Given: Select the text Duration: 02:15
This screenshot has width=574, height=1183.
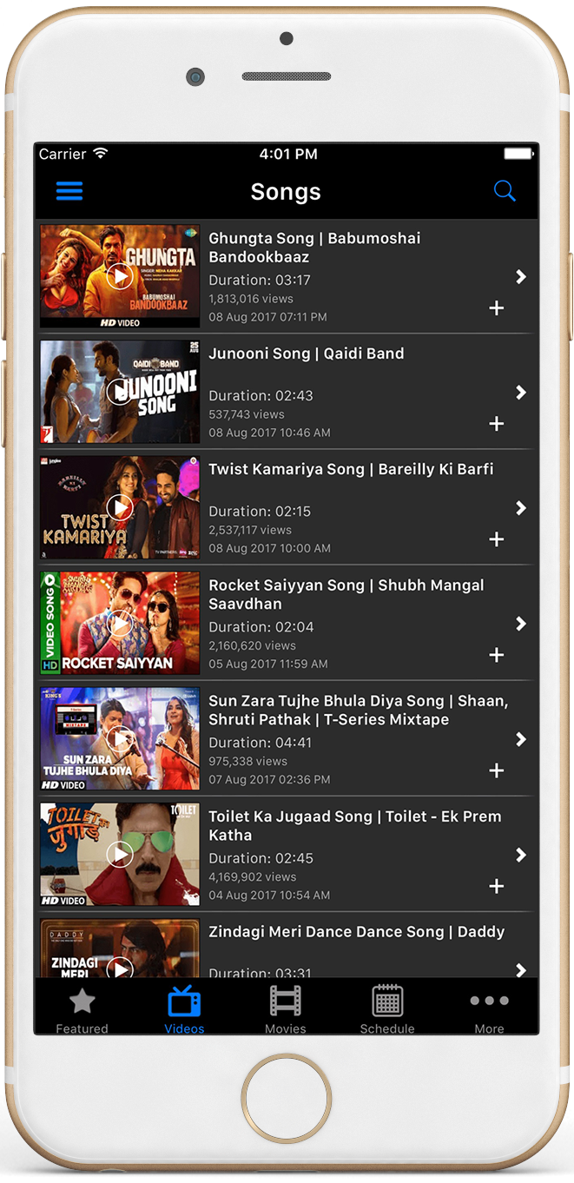Looking at the screenshot, I should (260, 511).
